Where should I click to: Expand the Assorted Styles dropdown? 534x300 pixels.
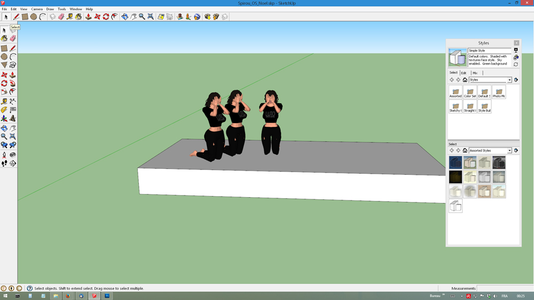tap(509, 151)
